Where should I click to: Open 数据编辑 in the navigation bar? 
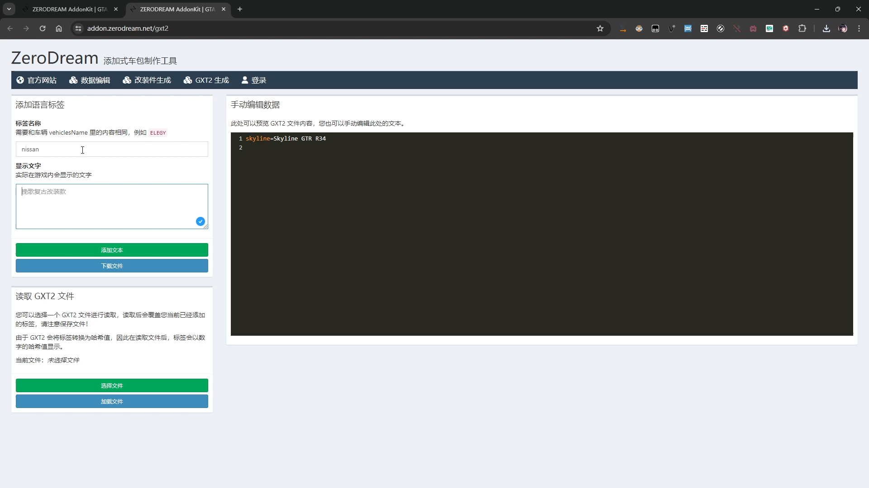coord(90,80)
